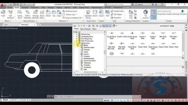Open Autodesk ReCap
The width and height of the screenshot is (188, 105).
point(88,14)
